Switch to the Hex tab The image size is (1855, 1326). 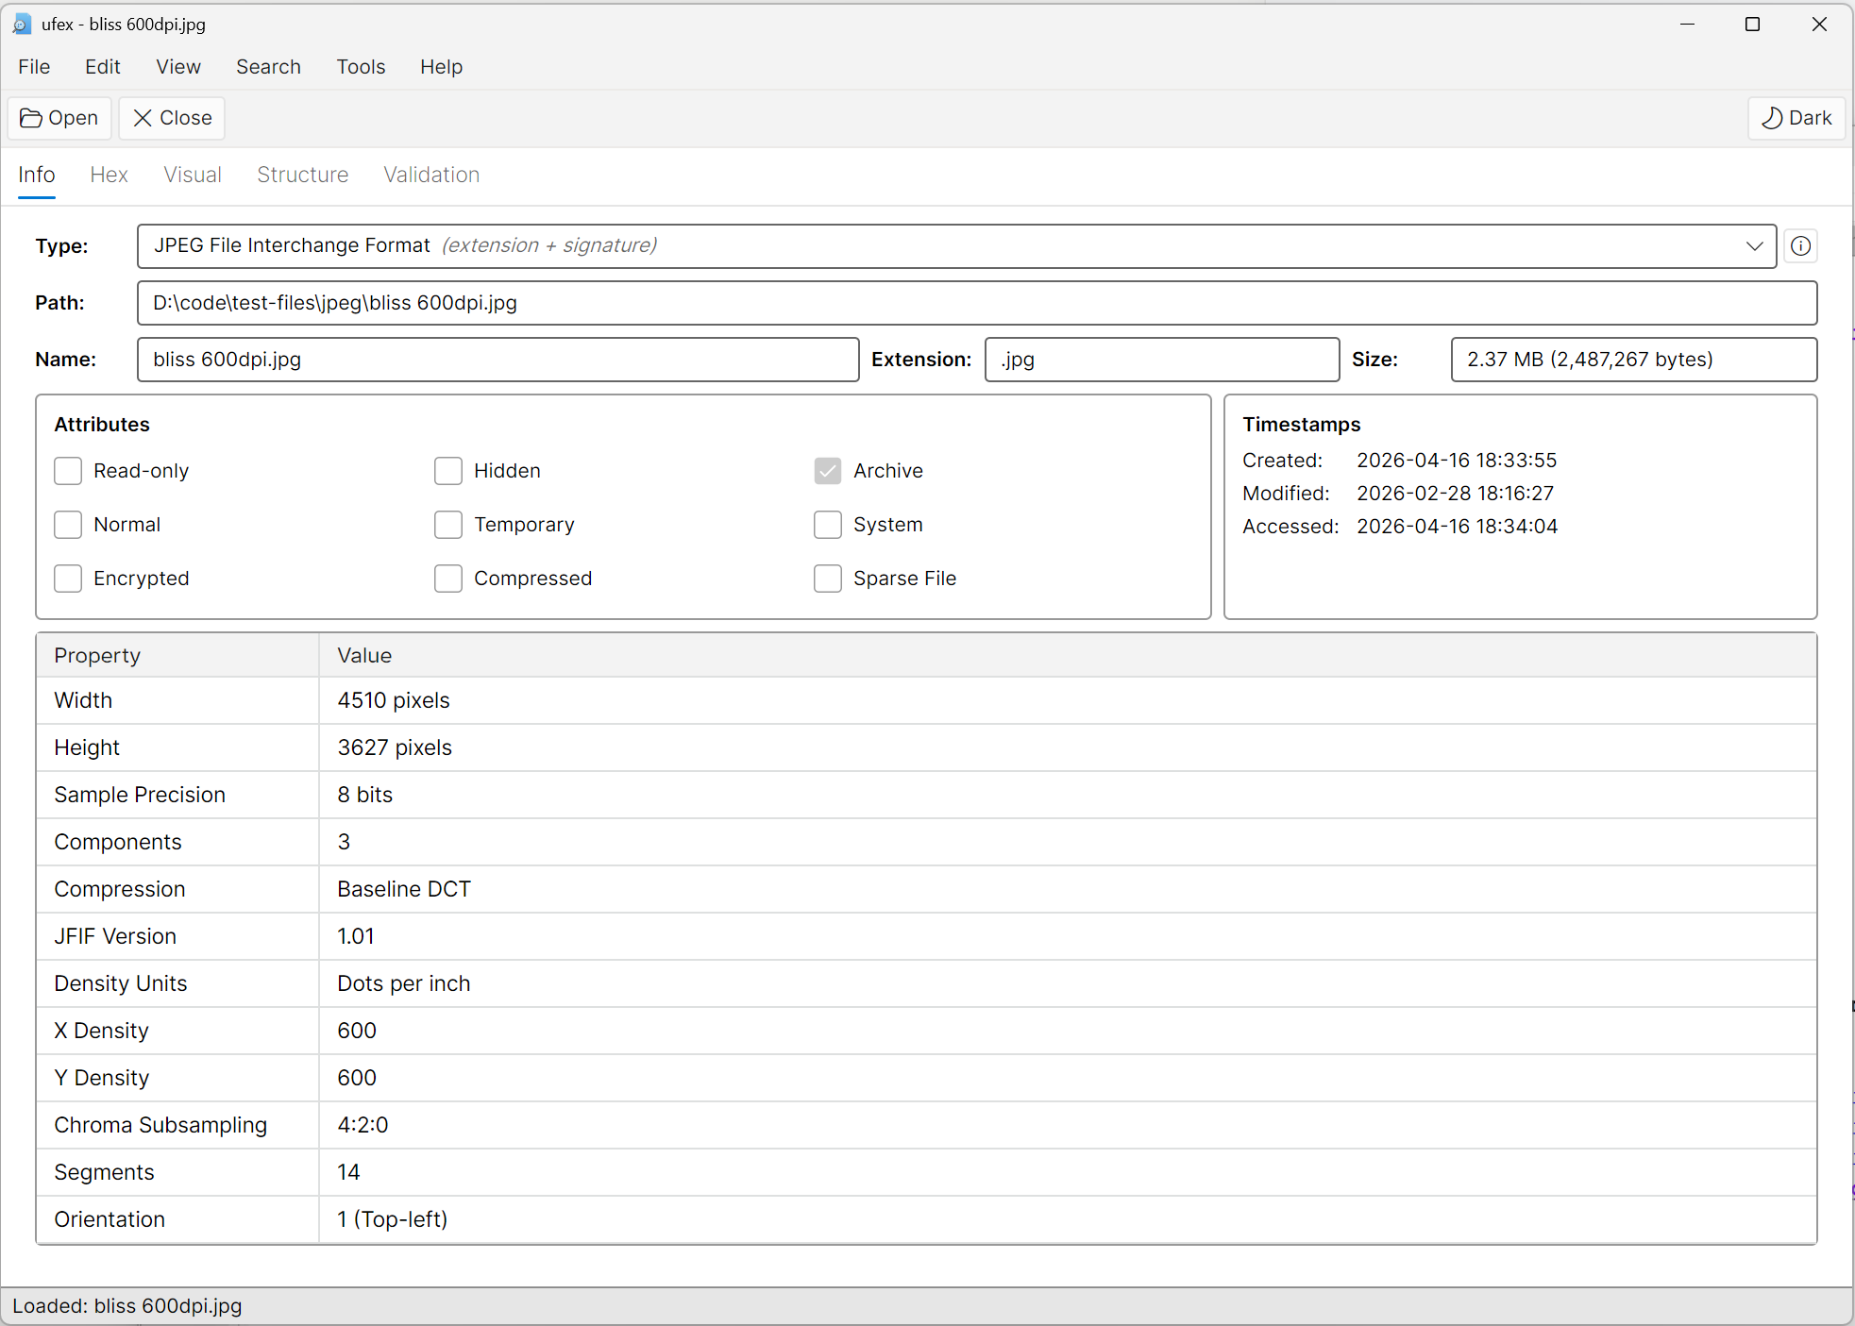pyautogui.click(x=109, y=175)
